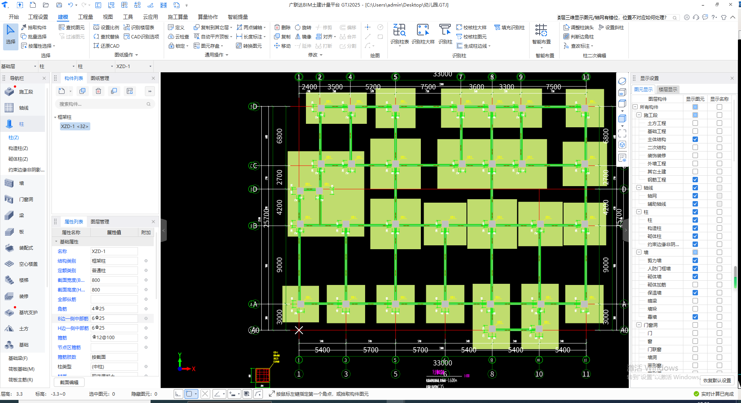The image size is (741, 403).
Task: Click the 设置比例 tool
Action: point(106,27)
